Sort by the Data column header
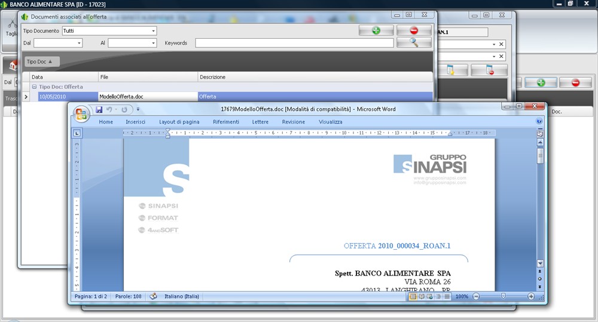The image size is (598, 322). [x=64, y=77]
